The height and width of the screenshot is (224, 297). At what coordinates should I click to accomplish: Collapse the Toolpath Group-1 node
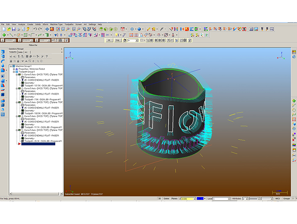14,72
